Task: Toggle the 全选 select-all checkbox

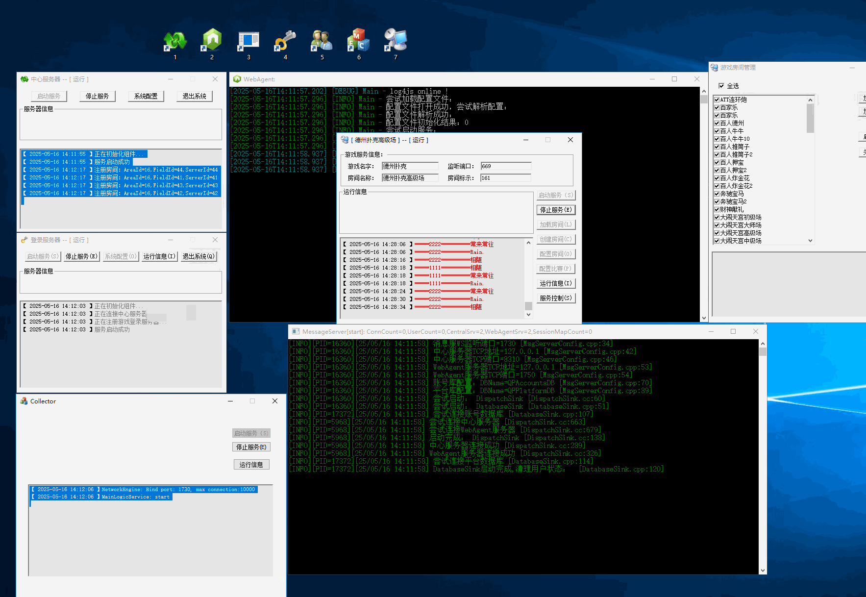Action: tap(721, 86)
